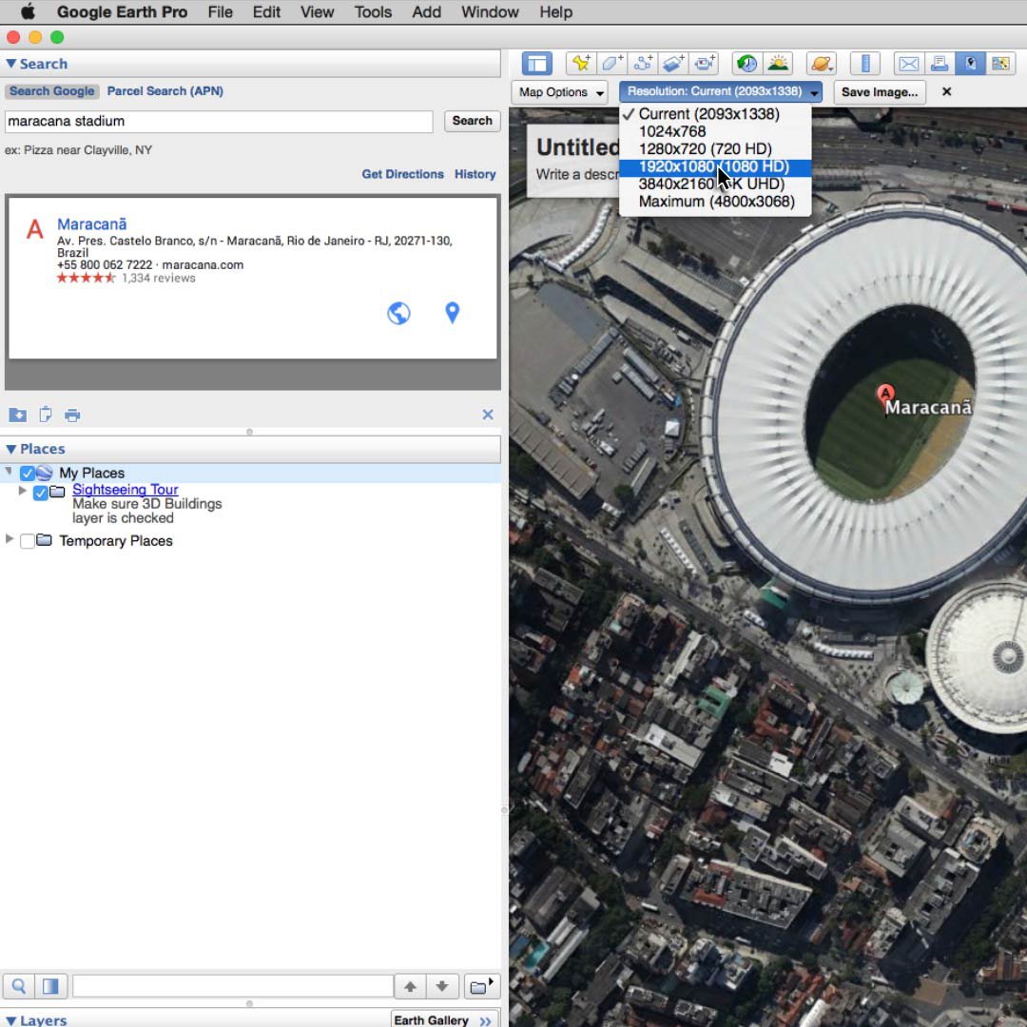Click the Places search magnifier icon
Image resolution: width=1027 pixels, height=1027 pixels.
[19, 986]
